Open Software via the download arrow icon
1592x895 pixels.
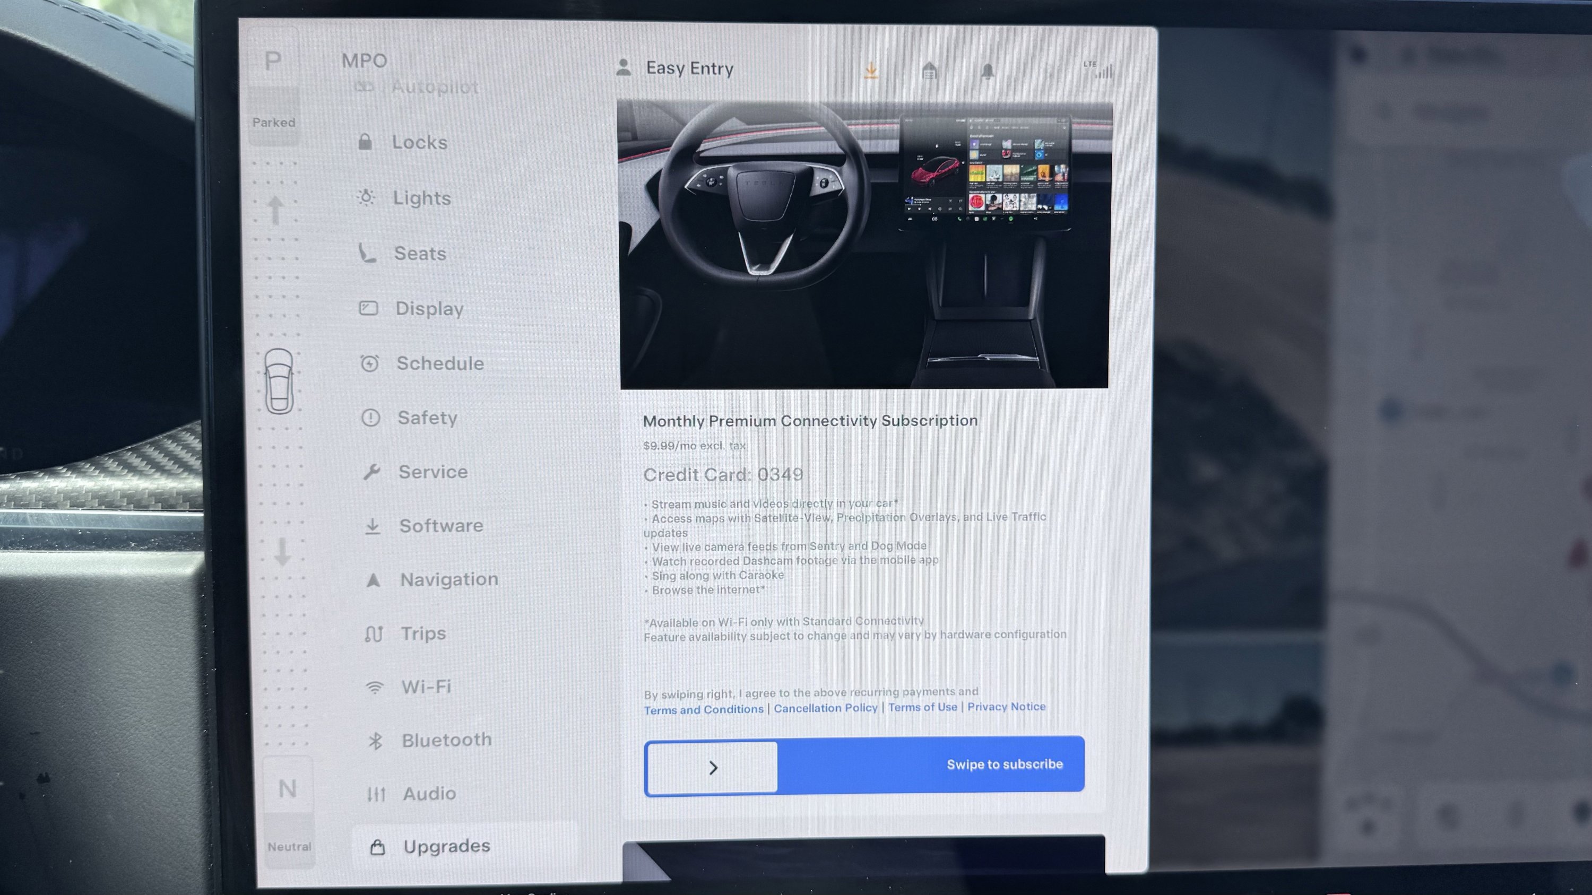click(373, 526)
